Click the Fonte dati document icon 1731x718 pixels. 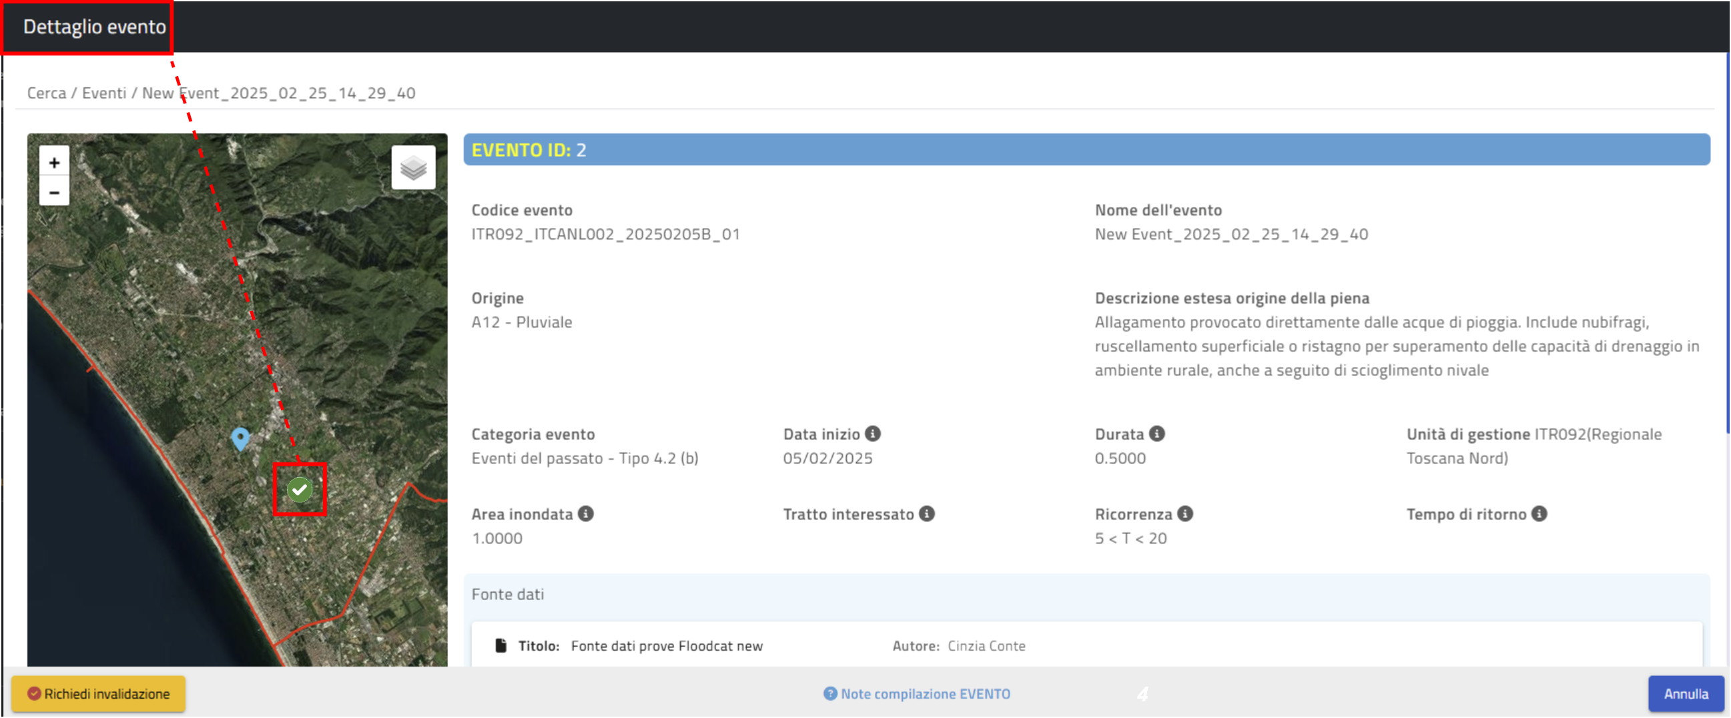pos(500,645)
